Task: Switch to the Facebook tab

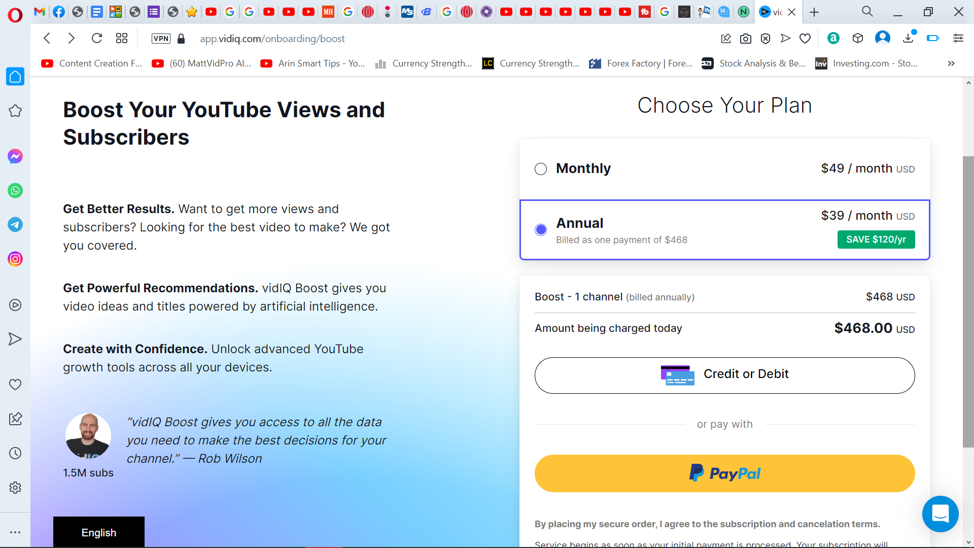Action: tap(59, 12)
